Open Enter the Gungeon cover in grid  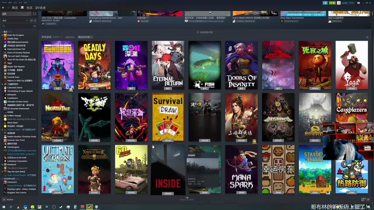[58, 65]
